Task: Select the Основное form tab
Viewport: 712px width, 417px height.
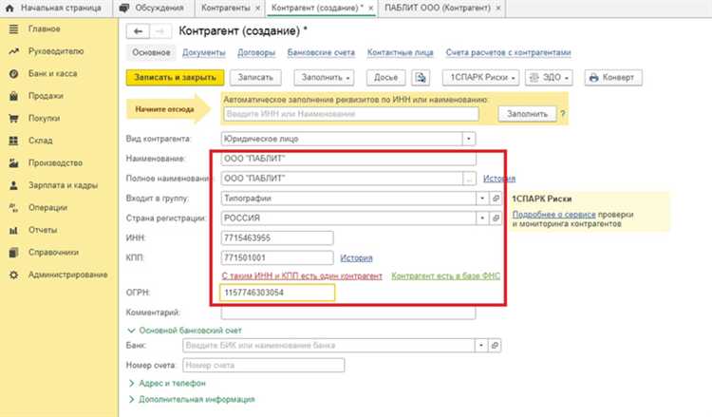Action: pos(151,52)
